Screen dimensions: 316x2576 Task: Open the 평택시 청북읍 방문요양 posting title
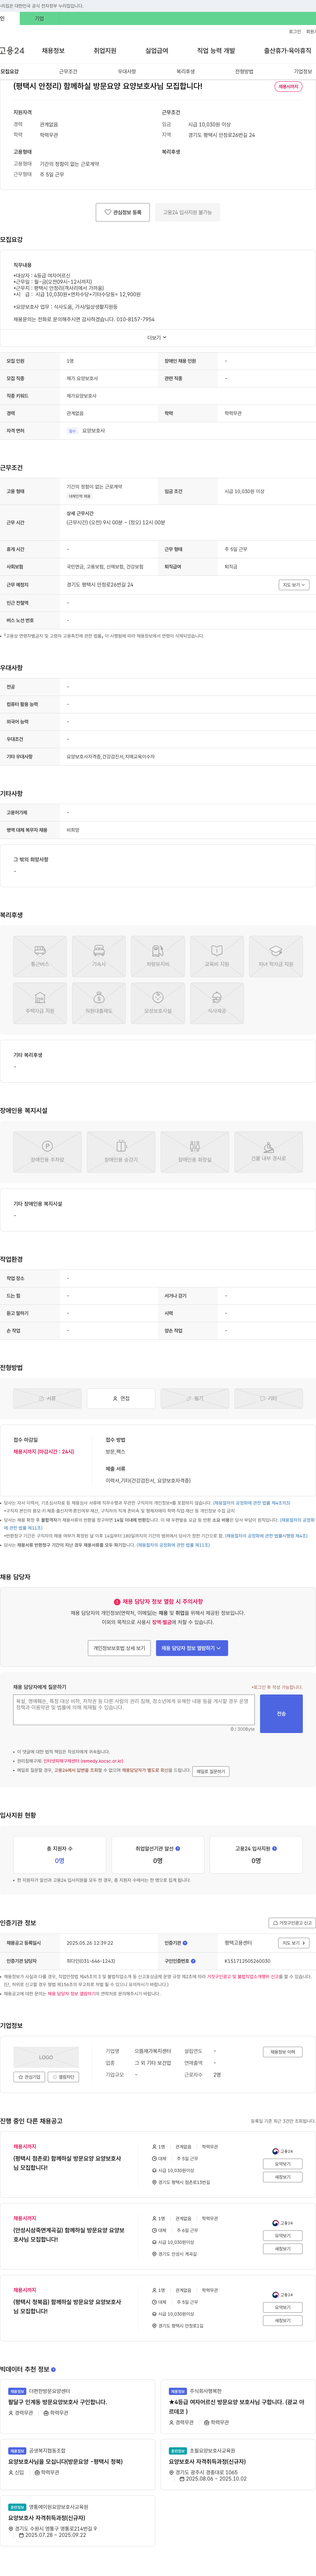click(67, 2306)
